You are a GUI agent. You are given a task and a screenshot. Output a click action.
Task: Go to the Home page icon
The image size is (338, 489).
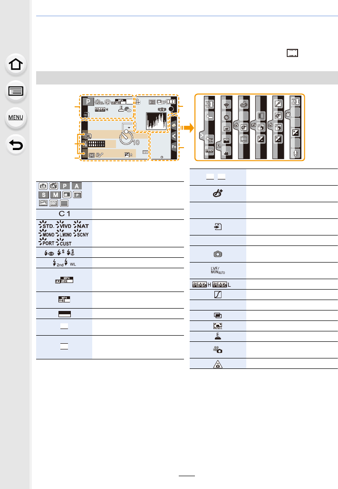pyautogui.click(x=16, y=65)
